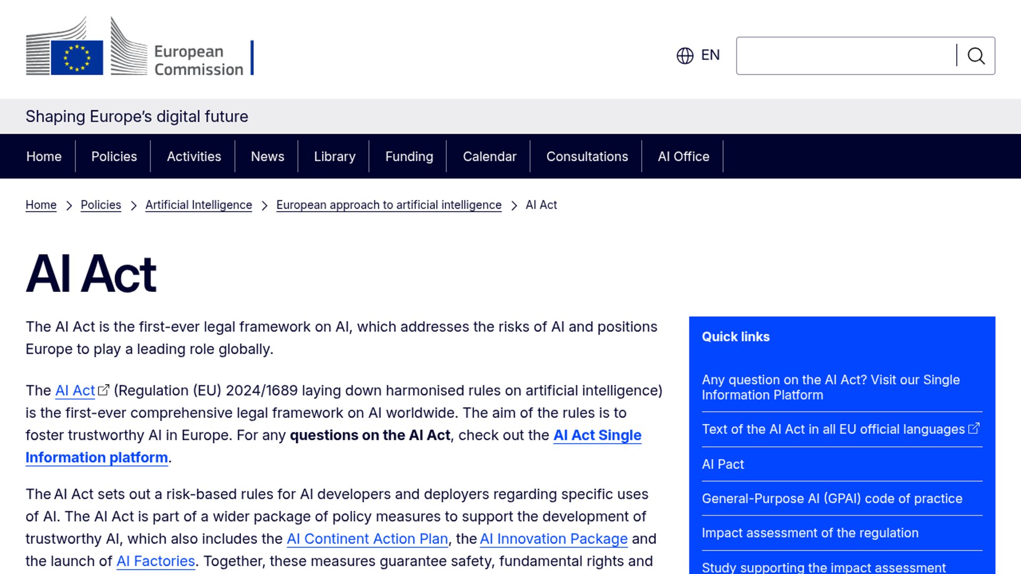This screenshot has width=1021, height=574.
Task: Open the News menu item
Action: (x=267, y=156)
